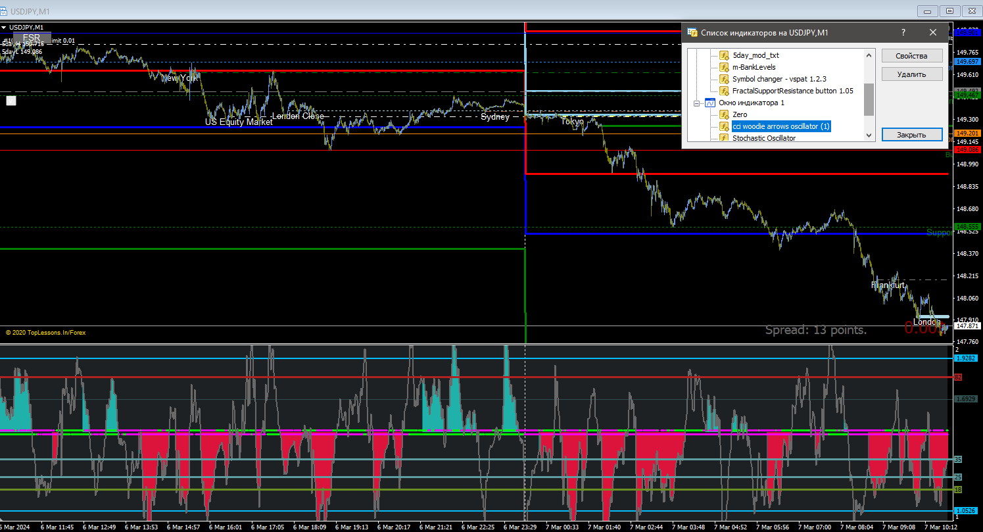The height and width of the screenshot is (532, 983).
Task: Collapse the Окно индикатора 1 tree node
Action: 698,103
